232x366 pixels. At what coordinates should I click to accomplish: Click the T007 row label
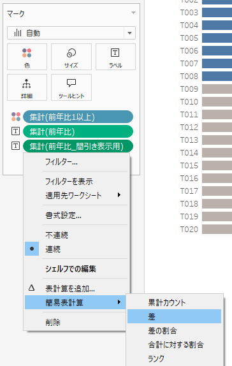(189, 64)
